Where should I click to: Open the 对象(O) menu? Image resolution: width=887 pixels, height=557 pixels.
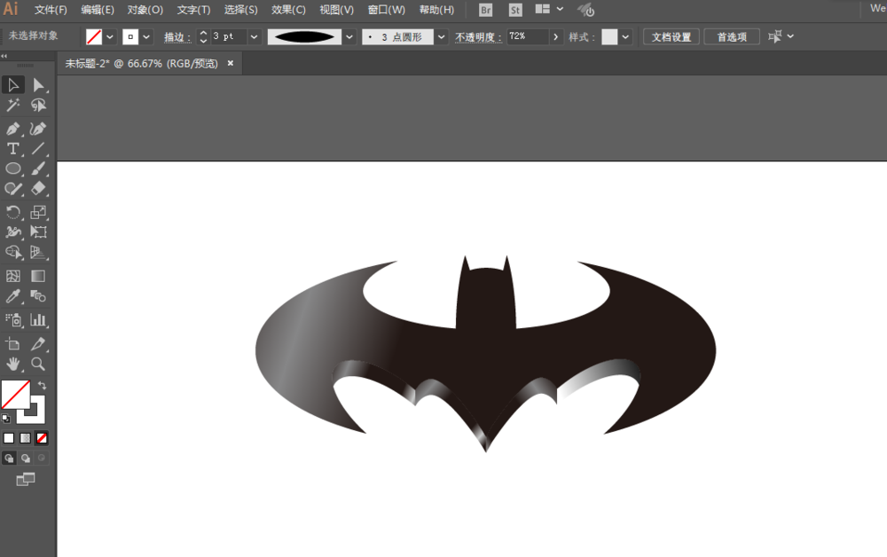pos(145,10)
